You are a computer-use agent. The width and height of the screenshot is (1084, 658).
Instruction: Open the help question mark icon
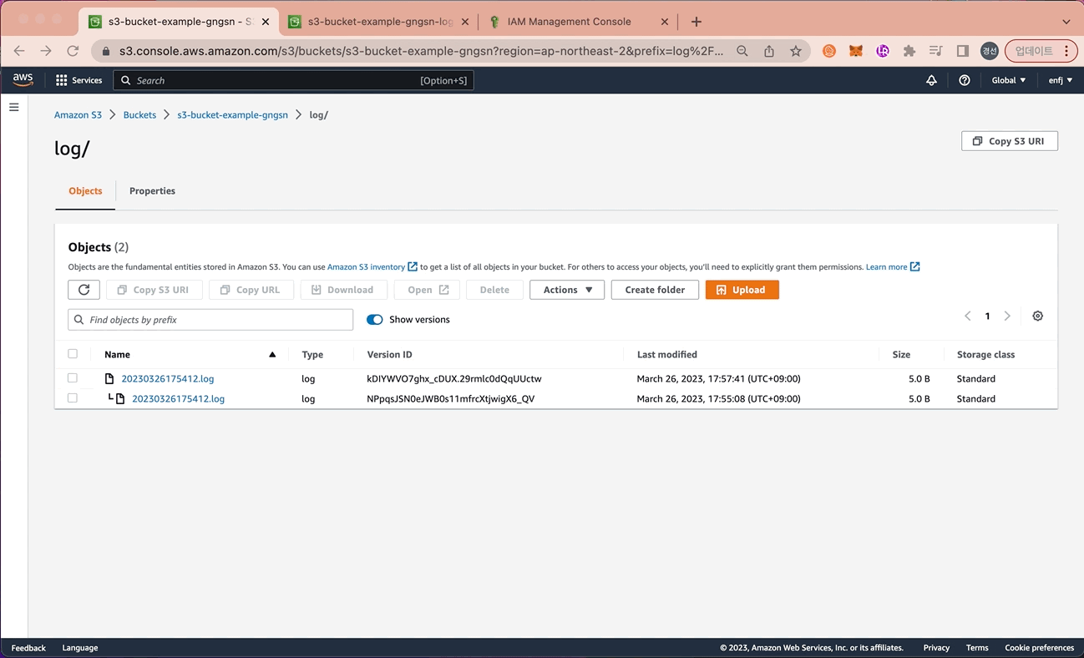[x=965, y=80]
